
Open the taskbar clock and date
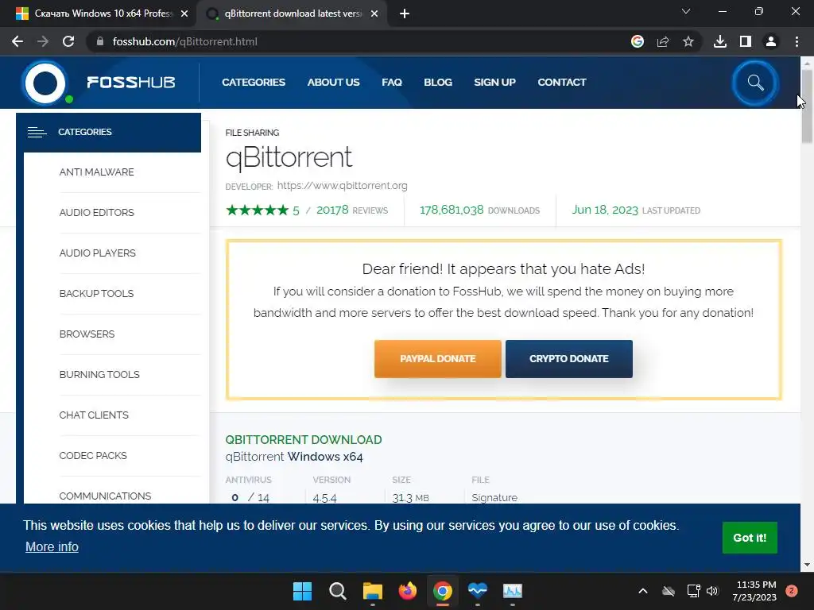[754, 591]
